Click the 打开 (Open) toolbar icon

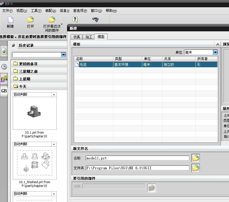pos(31,20)
